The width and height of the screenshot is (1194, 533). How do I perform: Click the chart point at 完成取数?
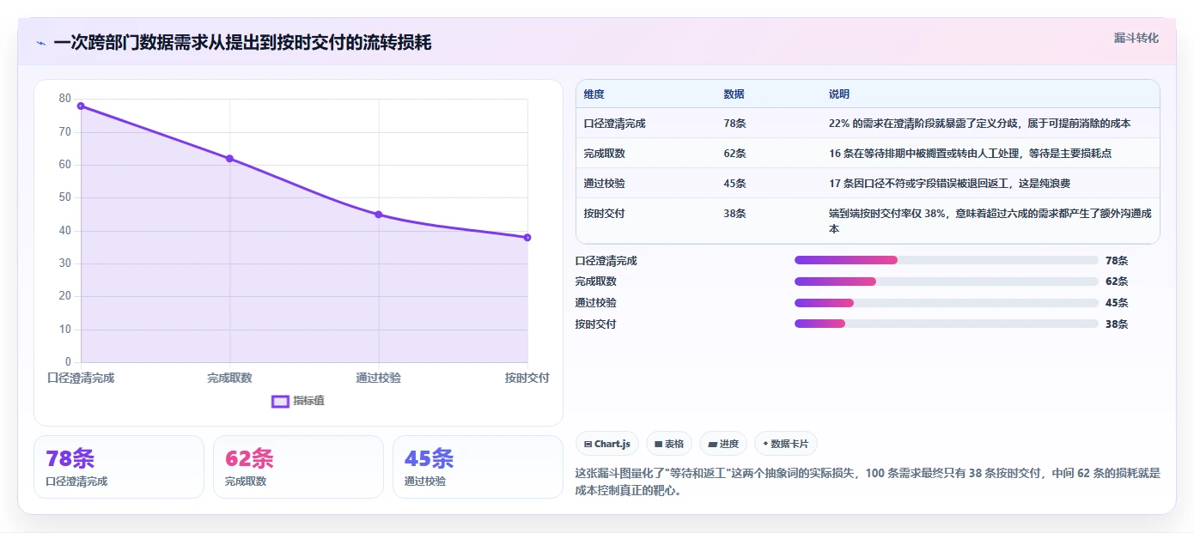[229, 158]
